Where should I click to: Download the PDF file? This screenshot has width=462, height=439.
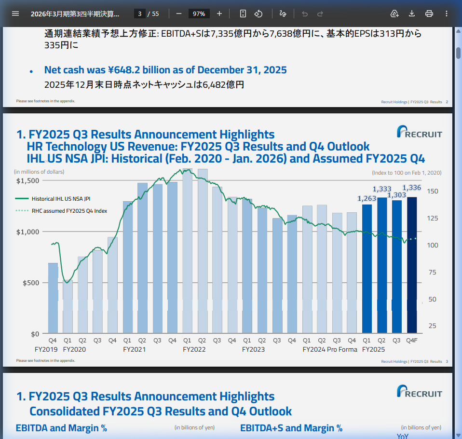pos(412,14)
